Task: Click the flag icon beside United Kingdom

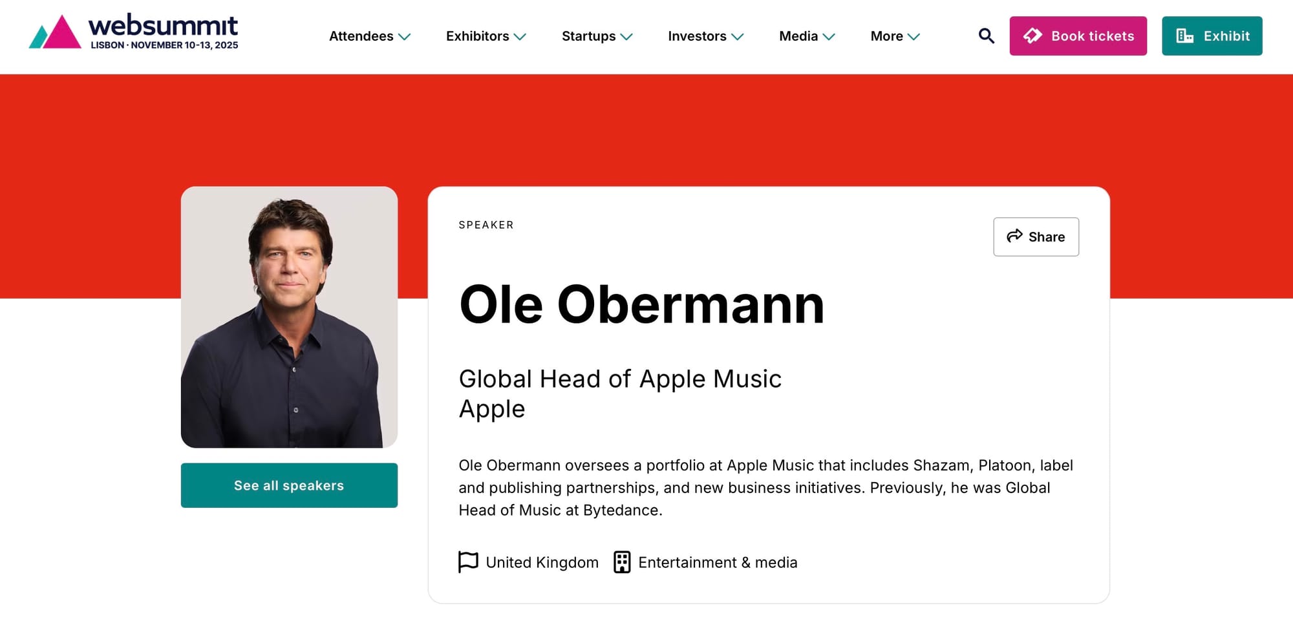Action: click(x=468, y=562)
